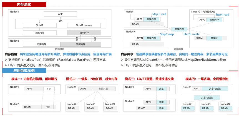Click the blue 应用范式示例 section banner
The width and height of the screenshot is (239, 116).
point(24,70)
